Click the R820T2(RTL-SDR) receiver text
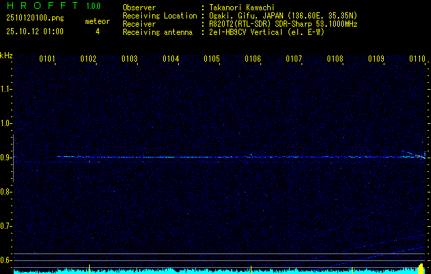Image resolution: width=431 pixels, height=274 pixels. [283, 24]
